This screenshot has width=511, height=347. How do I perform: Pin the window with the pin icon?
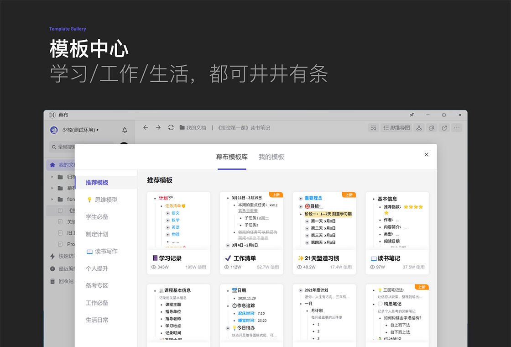tap(412, 115)
